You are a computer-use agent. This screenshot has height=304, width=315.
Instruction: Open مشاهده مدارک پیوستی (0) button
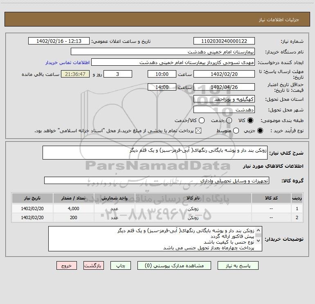click(x=174, y=266)
